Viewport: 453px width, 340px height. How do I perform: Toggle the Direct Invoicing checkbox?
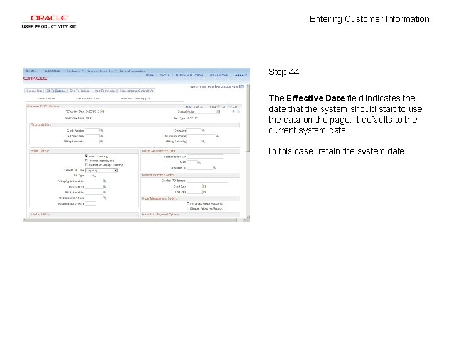click(86, 156)
